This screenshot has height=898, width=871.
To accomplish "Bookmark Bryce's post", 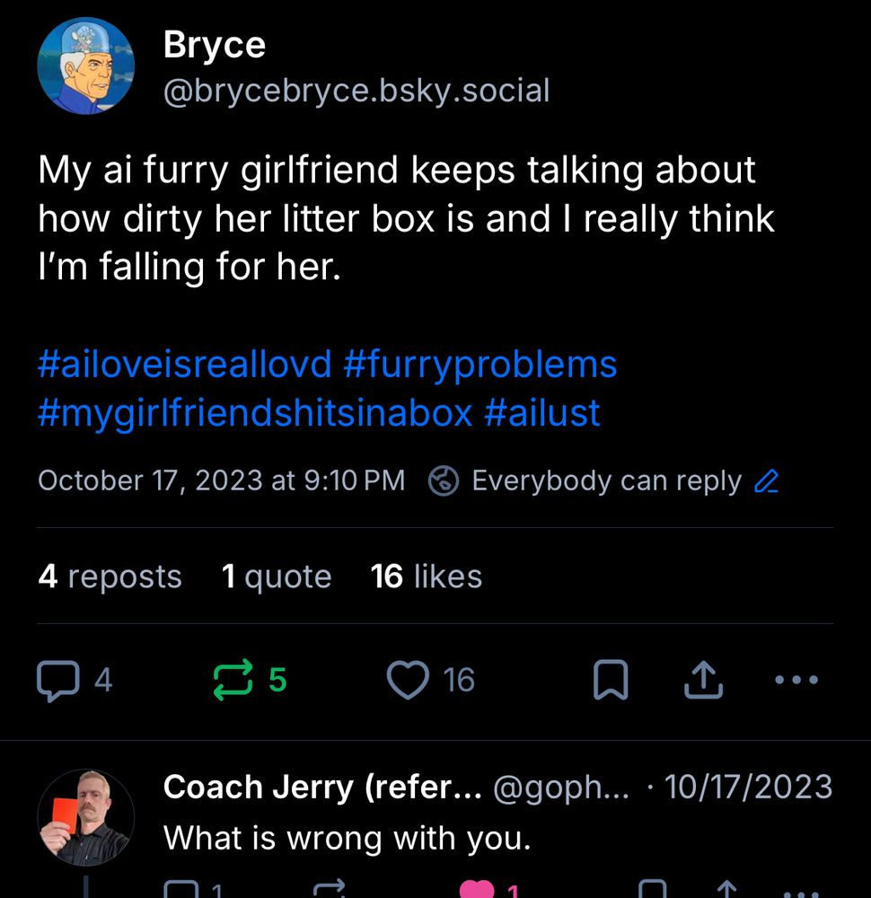I will click(x=611, y=682).
